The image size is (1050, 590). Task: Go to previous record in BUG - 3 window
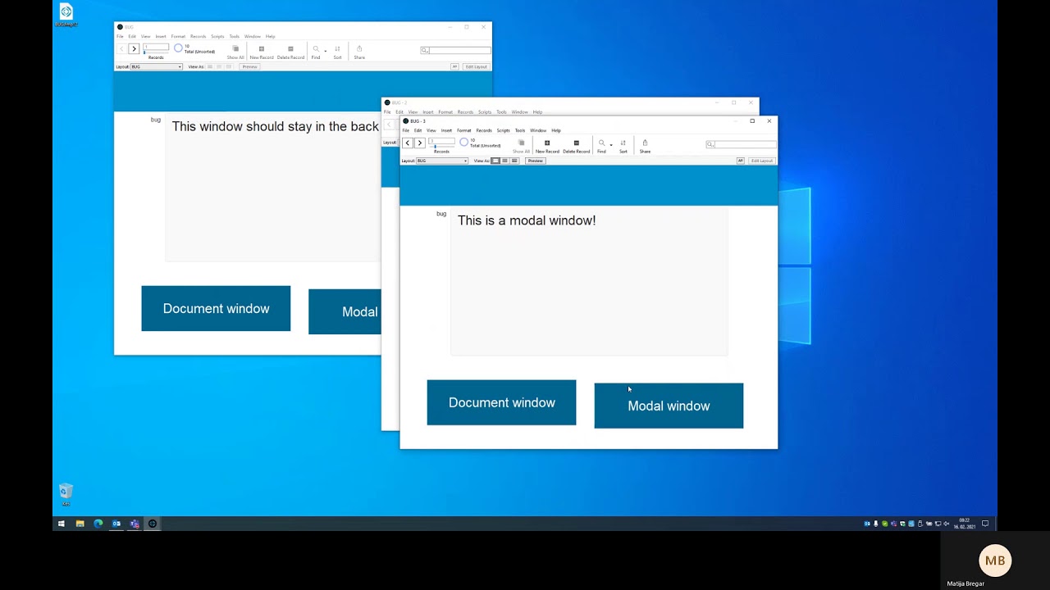coord(407,143)
